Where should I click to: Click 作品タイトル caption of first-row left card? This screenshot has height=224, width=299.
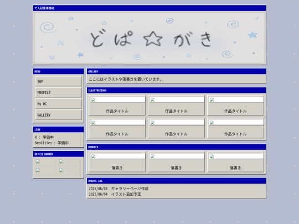tap(117, 111)
